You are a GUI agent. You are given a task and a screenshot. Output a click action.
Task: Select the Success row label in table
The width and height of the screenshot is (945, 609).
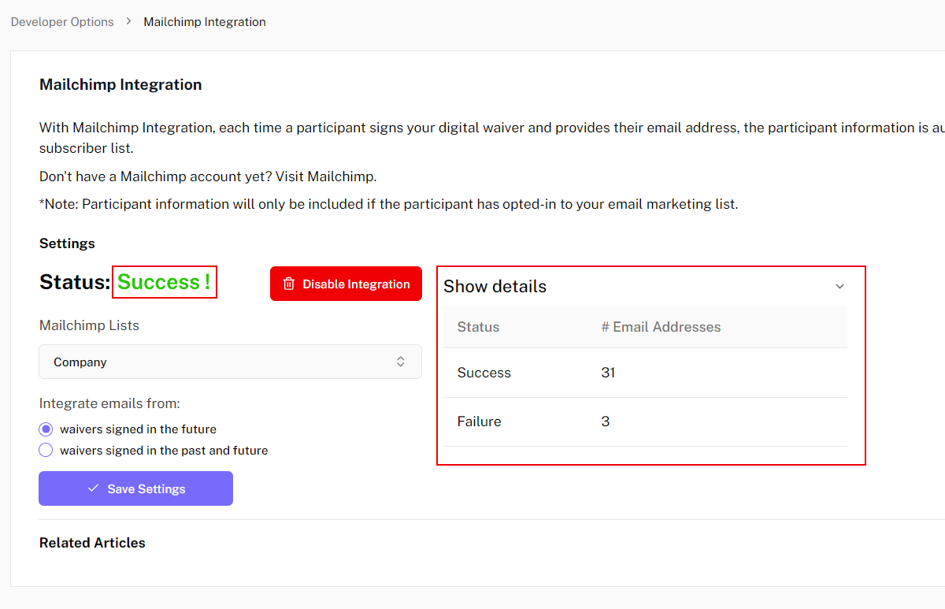[484, 373]
